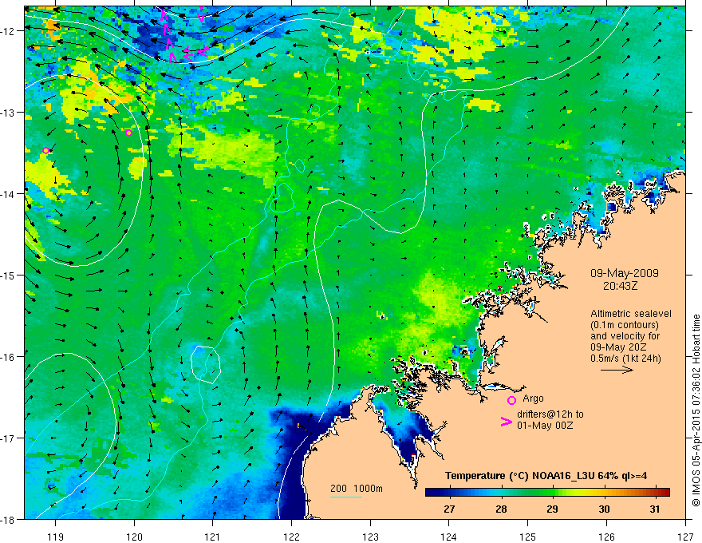
Task: Click the '30' colorbar tick label
Action: point(604,509)
